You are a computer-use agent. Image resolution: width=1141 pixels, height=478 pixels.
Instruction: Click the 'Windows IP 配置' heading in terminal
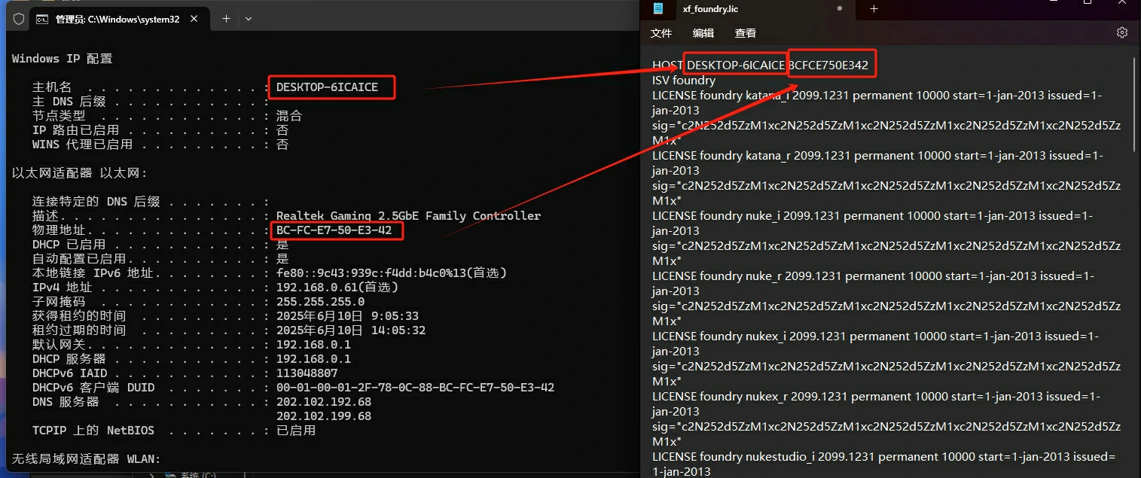click(x=62, y=58)
